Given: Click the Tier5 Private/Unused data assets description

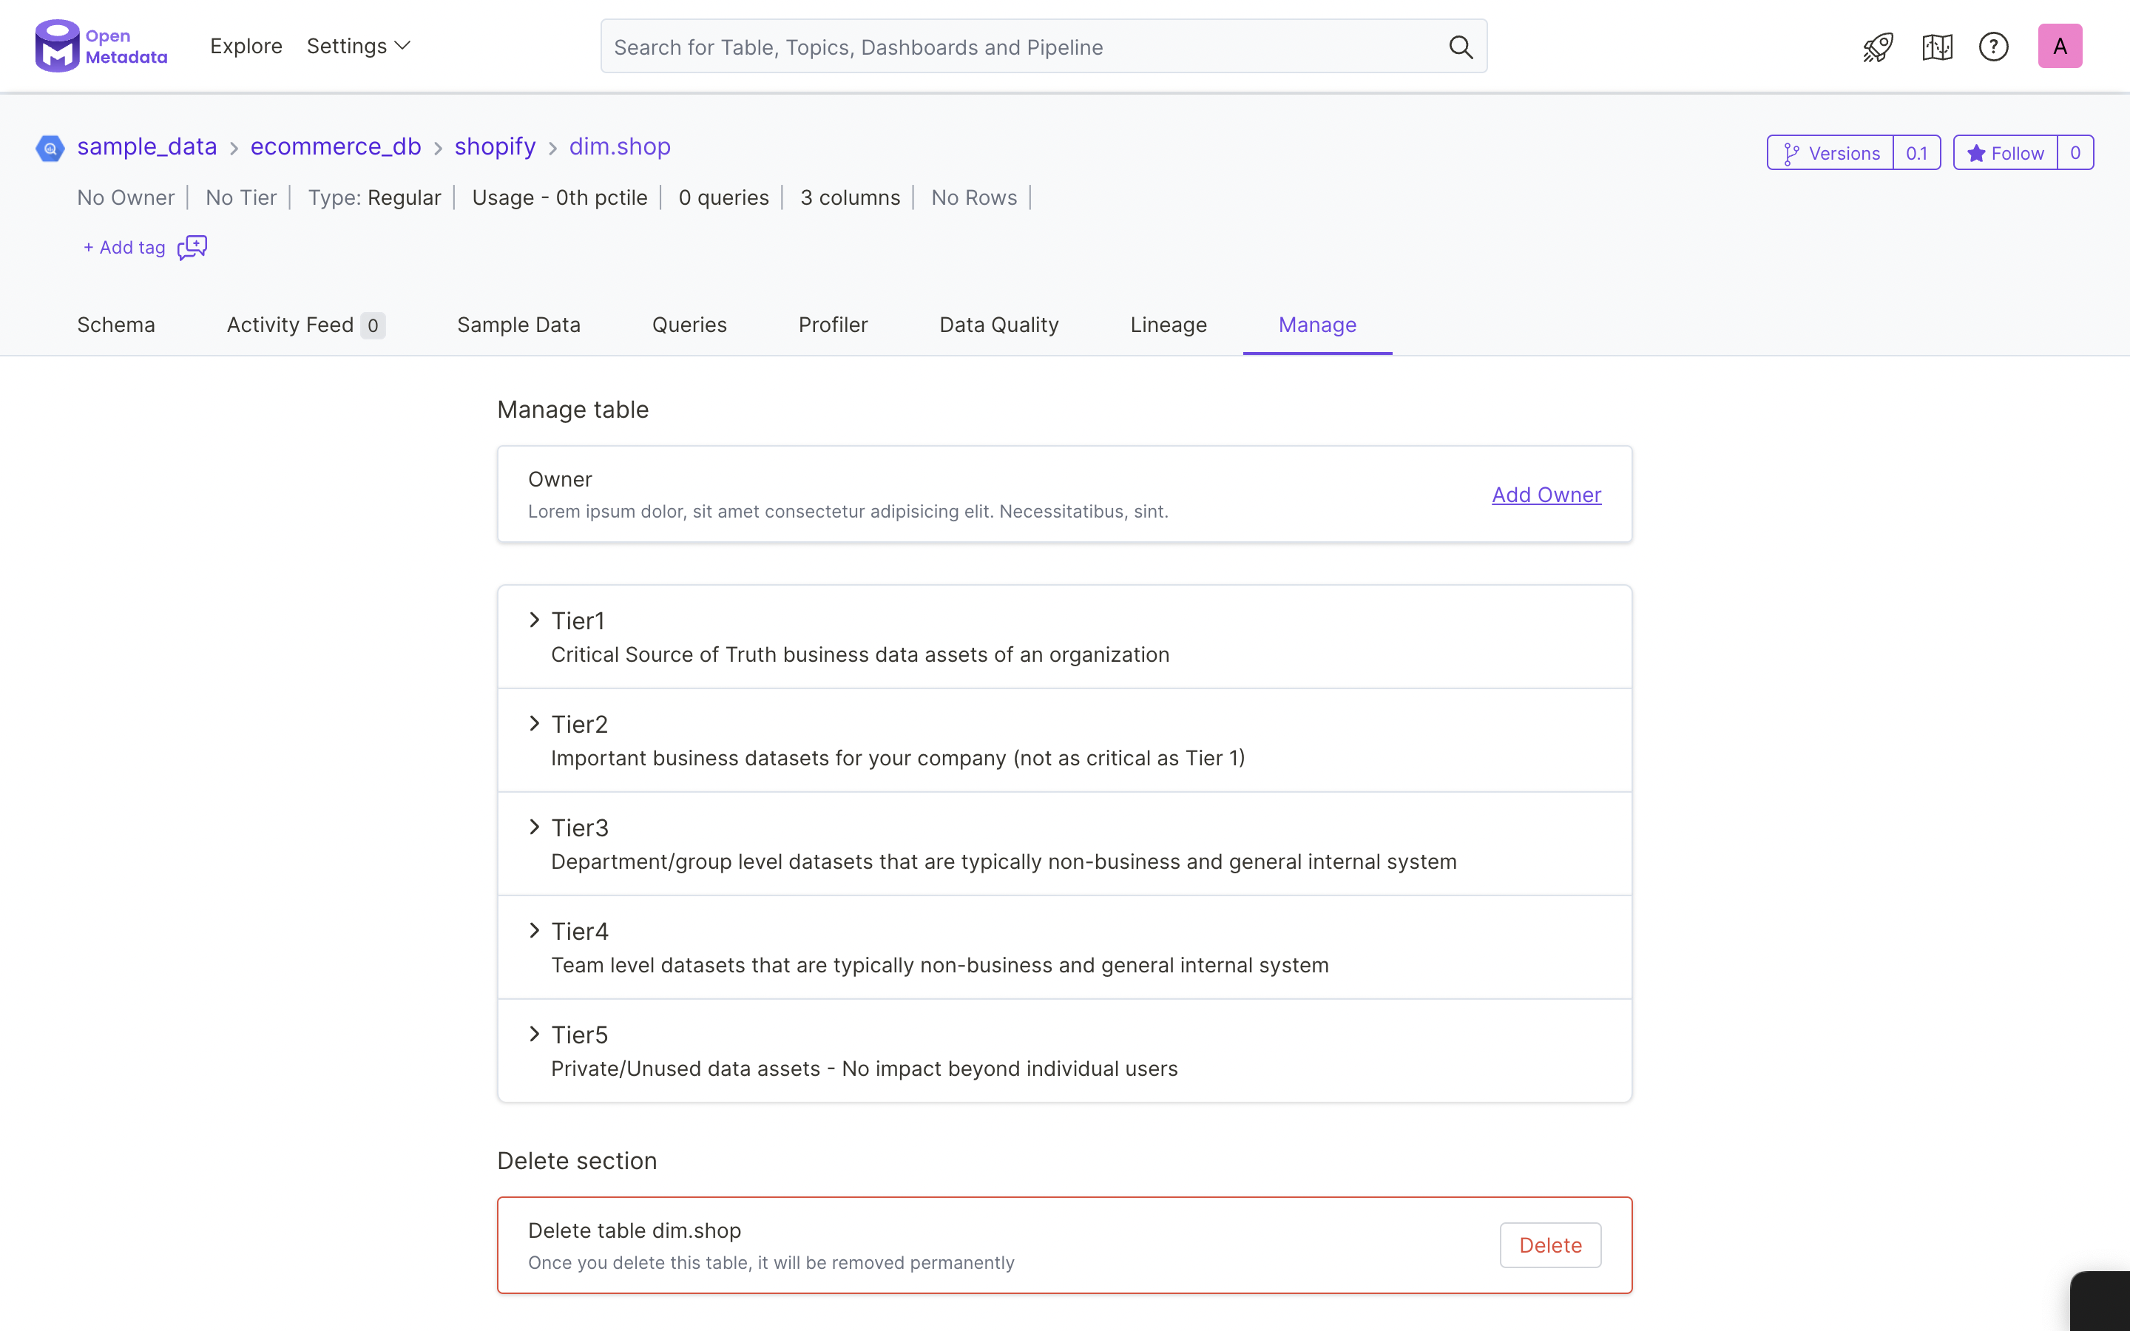Looking at the screenshot, I should pos(865,1068).
